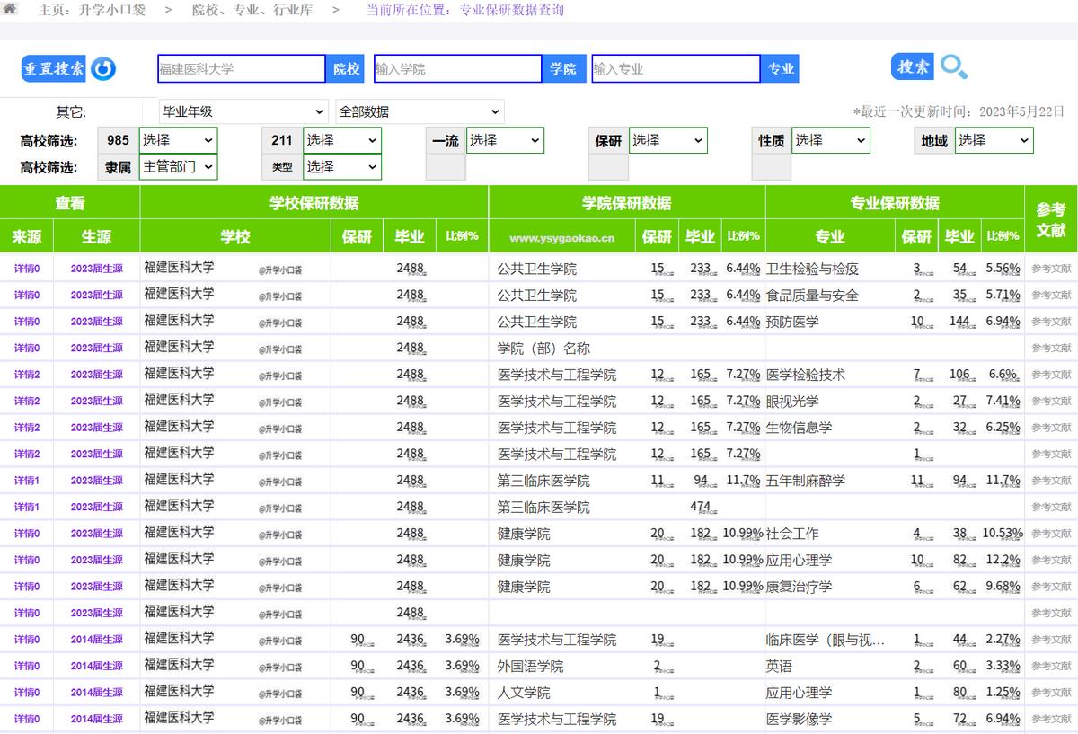Viewport: 1078px width, 734px height.
Task: Click the 学校保研数据 header
Action: pyautogui.click(x=314, y=203)
